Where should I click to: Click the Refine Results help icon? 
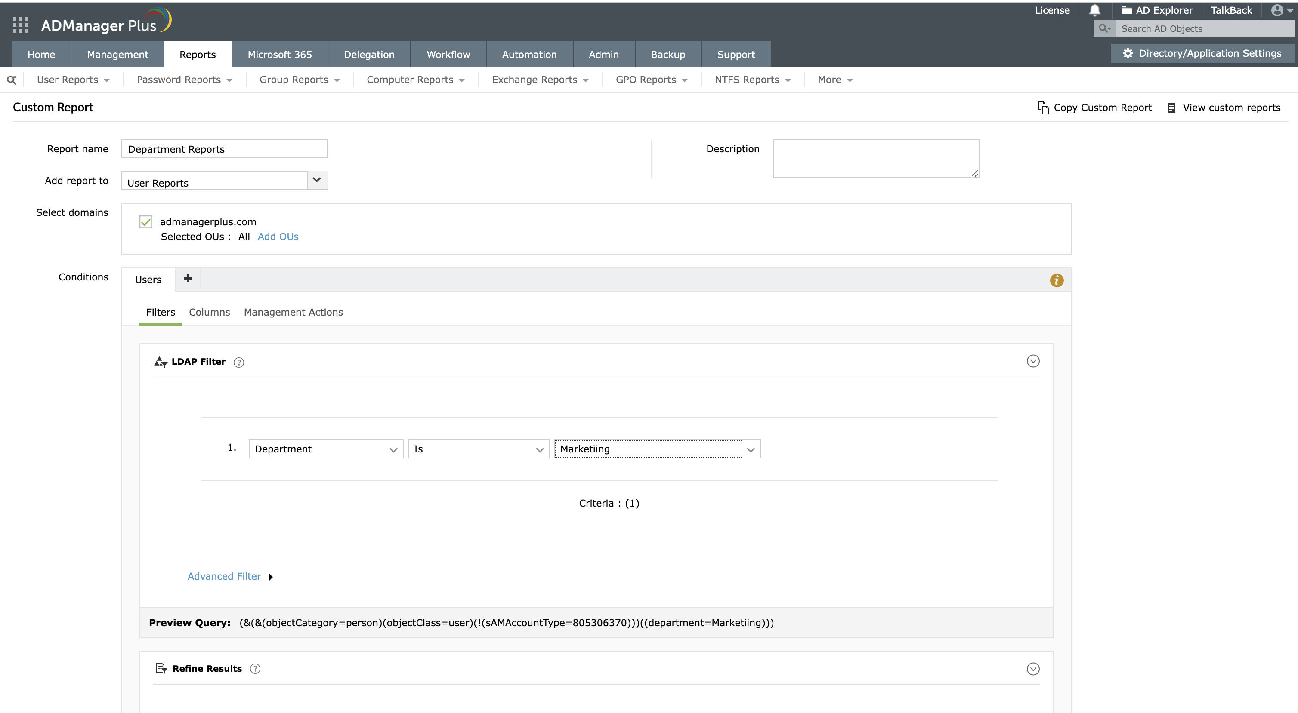pyautogui.click(x=255, y=669)
